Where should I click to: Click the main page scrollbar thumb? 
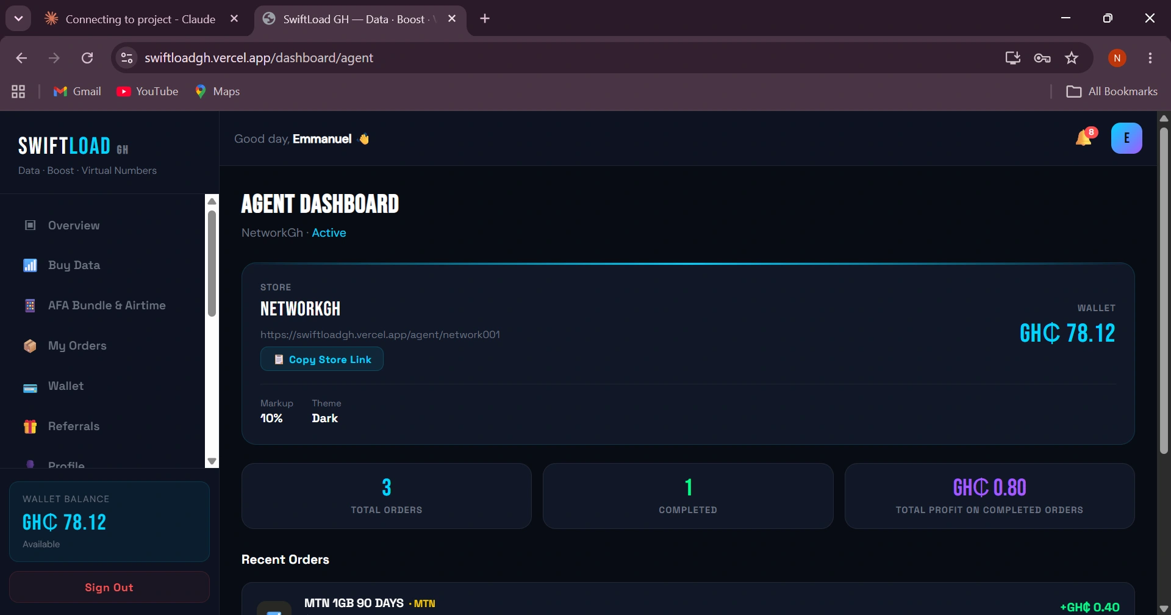(1164, 290)
